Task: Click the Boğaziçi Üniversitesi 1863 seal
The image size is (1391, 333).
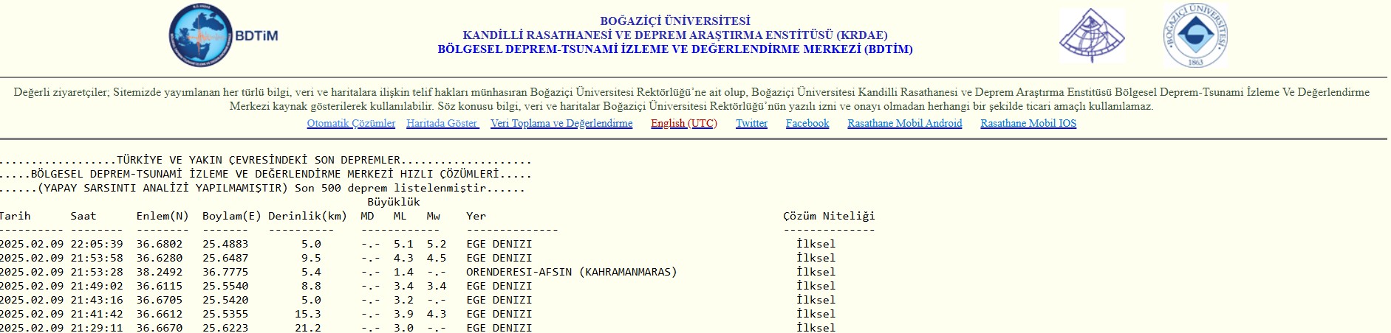Action: tap(1195, 35)
